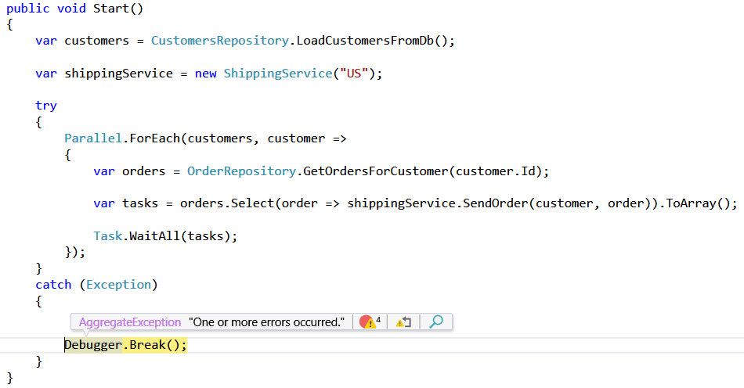Select the AggregateException label in the datatip
The height and width of the screenshot is (388, 744).
[130, 322]
